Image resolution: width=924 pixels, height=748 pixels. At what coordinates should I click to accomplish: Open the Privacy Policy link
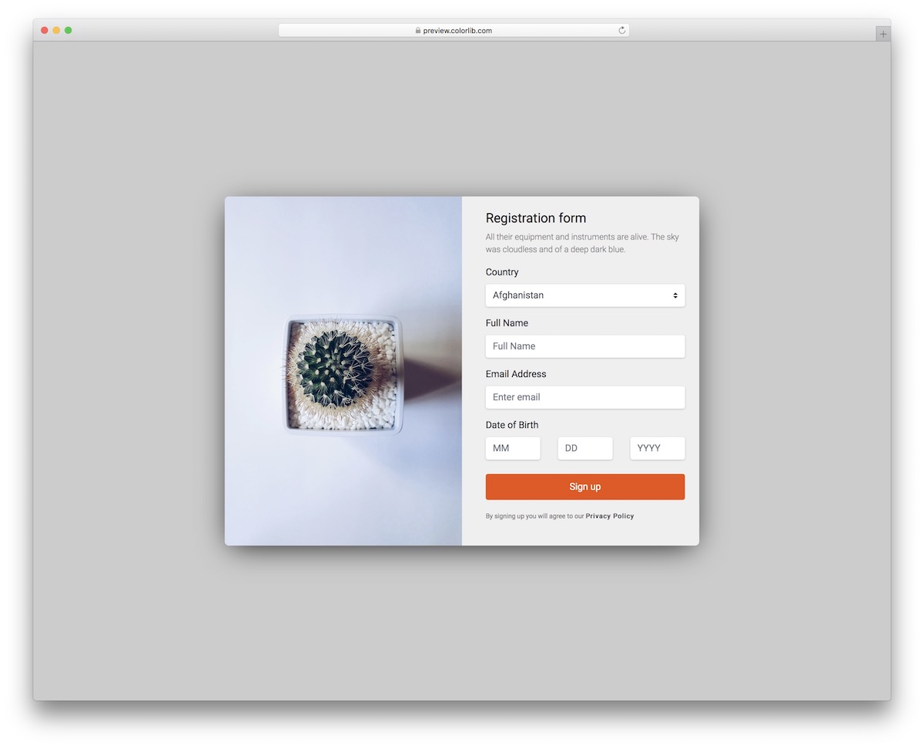[x=609, y=516]
